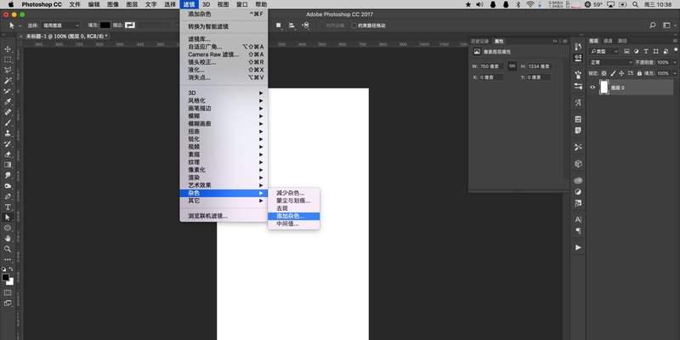Select the Lasso tool
Viewport: 680px width, 340px height.
point(8,71)
